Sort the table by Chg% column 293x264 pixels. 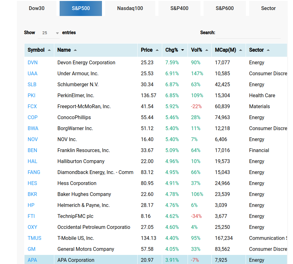(x=175, y=50)
